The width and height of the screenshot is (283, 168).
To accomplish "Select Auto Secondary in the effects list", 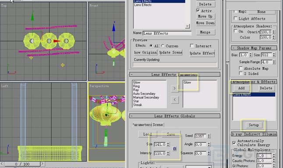I will (x=144, y=94).
